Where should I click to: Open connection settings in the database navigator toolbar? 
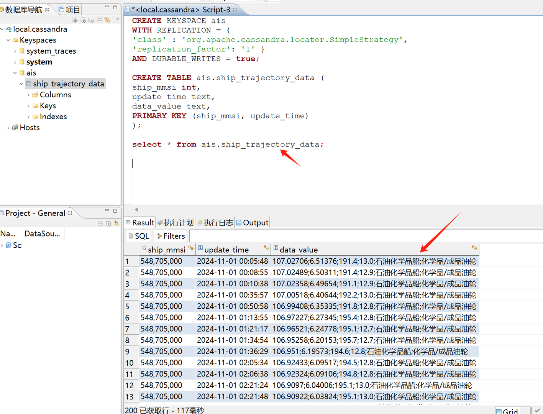pos(75,20)
